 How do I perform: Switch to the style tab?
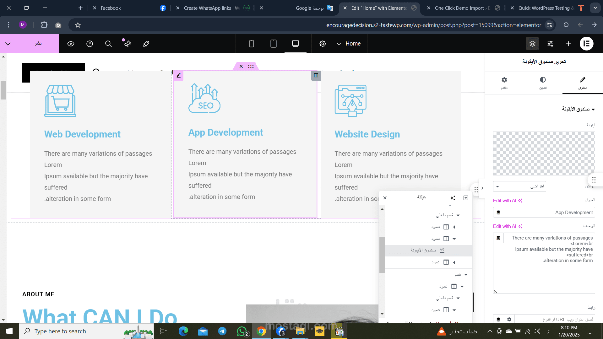pyautogui.click(x=543, y=83)
